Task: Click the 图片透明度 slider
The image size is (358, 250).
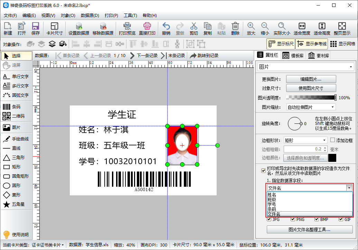Action: pos(312,98)
